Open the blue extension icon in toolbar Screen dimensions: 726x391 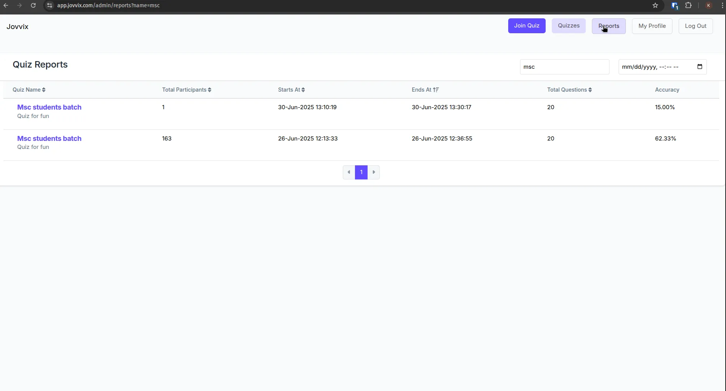(x=675, y=5)
